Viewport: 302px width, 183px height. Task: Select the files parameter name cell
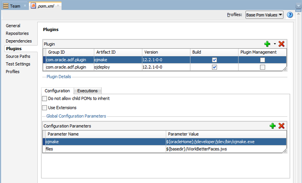pyautogui.click(x=106, y=149)
